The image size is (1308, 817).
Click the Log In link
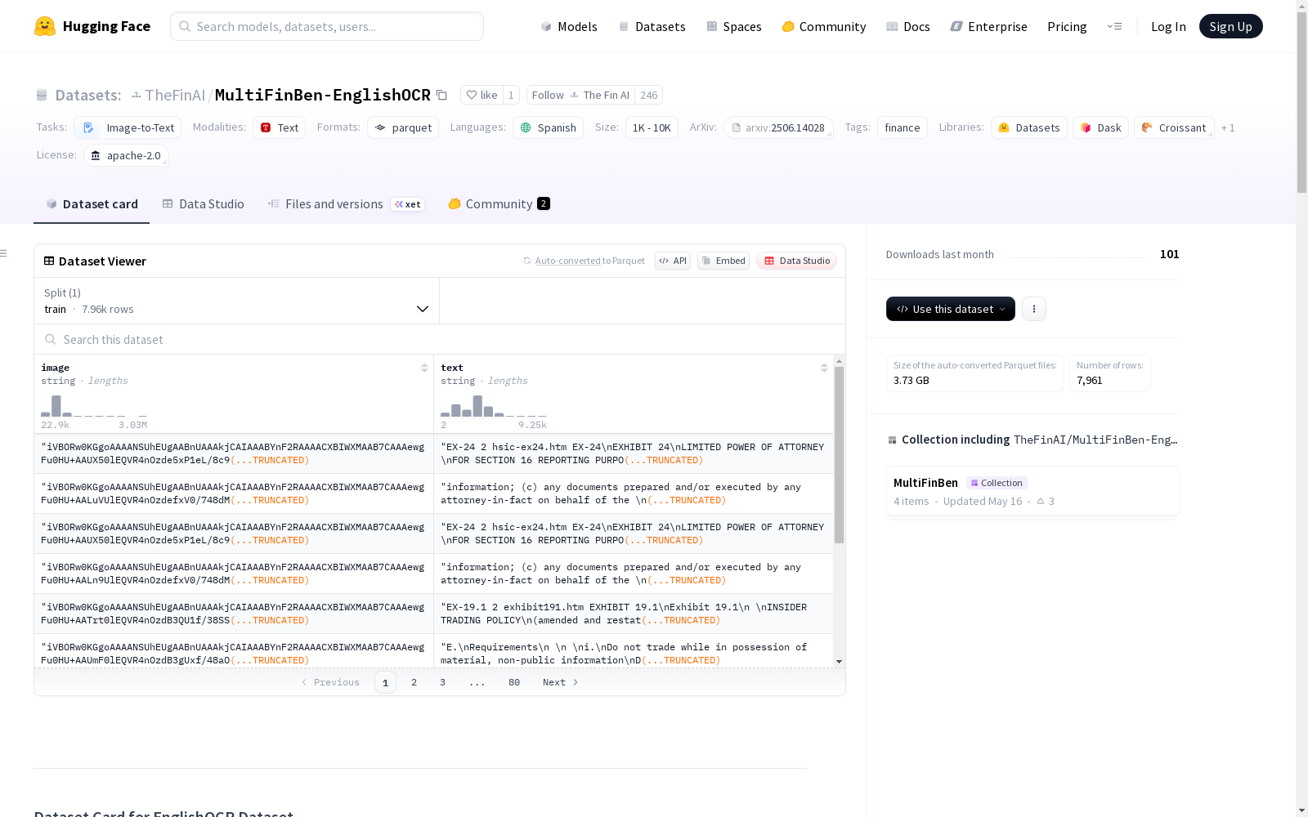(x=1168, y=26)
